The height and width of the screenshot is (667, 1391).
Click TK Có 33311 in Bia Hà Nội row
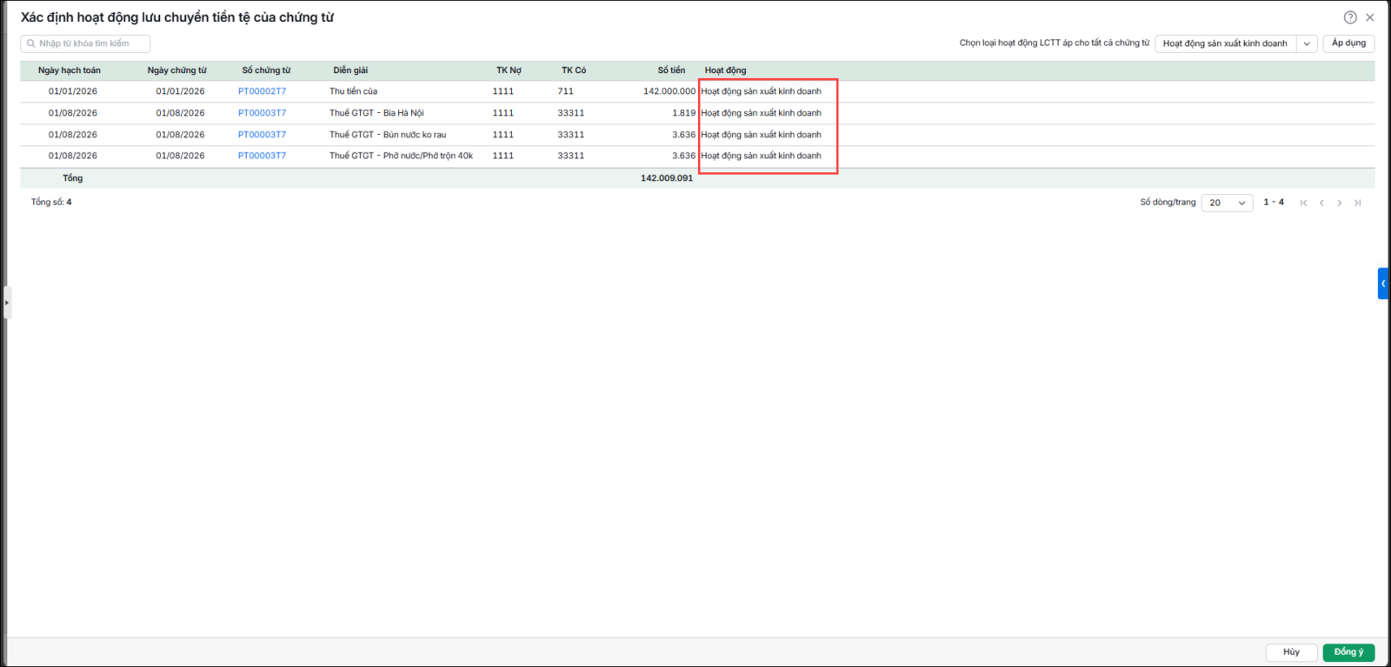click(571, 113)
